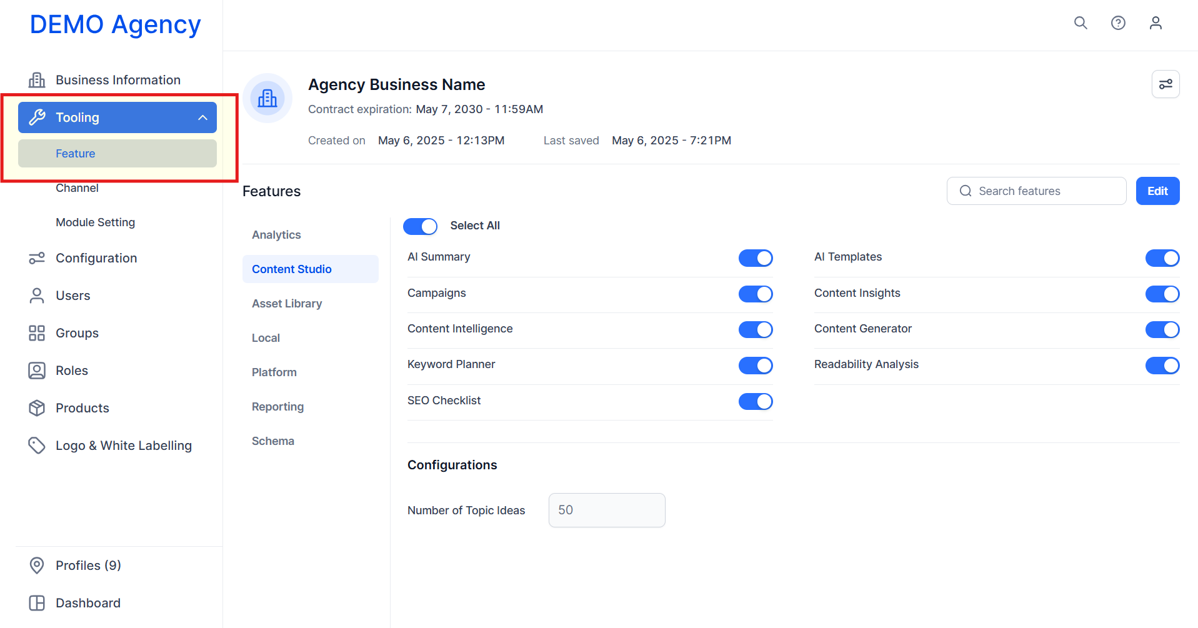1198x628 pixels.
Task: Click the blue Edit button
Action: (1157, 191)
